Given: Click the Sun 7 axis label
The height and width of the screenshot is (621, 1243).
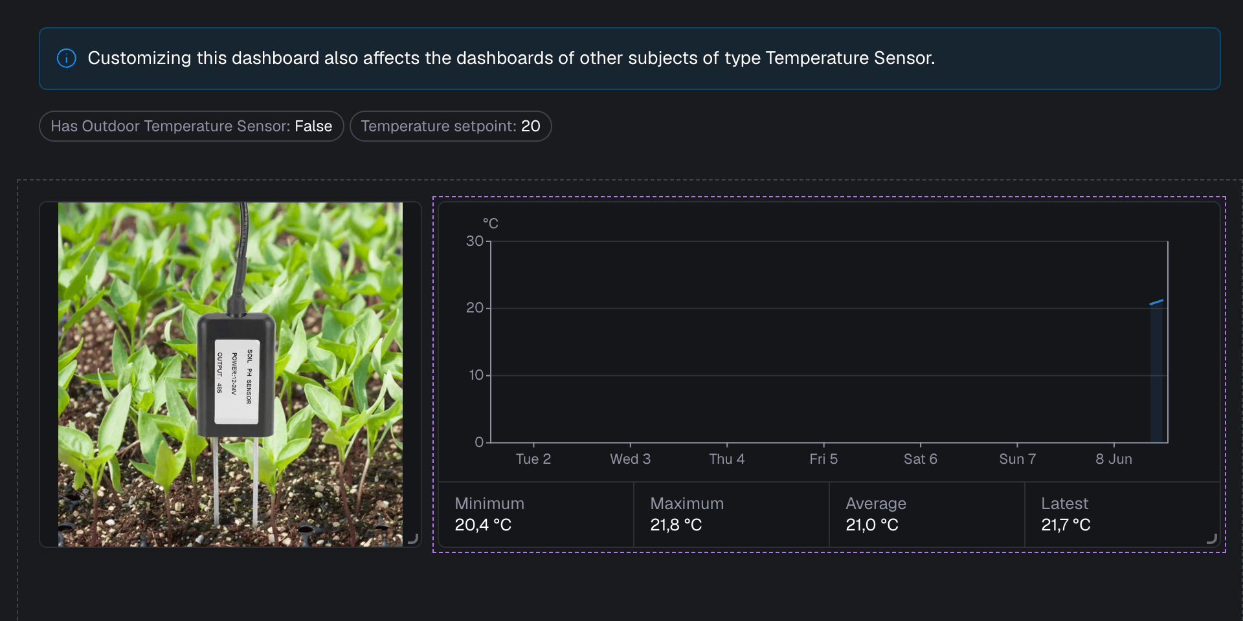Looking at the screenshot, I should click(x=1018, y=459).
